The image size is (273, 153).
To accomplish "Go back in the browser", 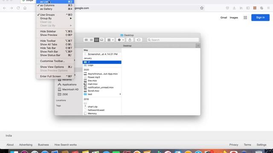I will tap(5, 8).
